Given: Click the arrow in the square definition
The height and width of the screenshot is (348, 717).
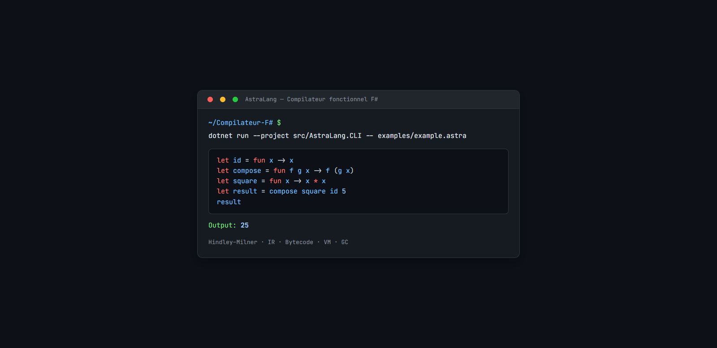Looking at the screenshot, I should [298, 181].
